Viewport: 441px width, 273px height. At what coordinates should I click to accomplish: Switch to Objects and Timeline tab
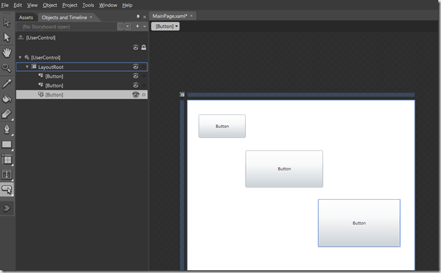click(x=64, y=17)
